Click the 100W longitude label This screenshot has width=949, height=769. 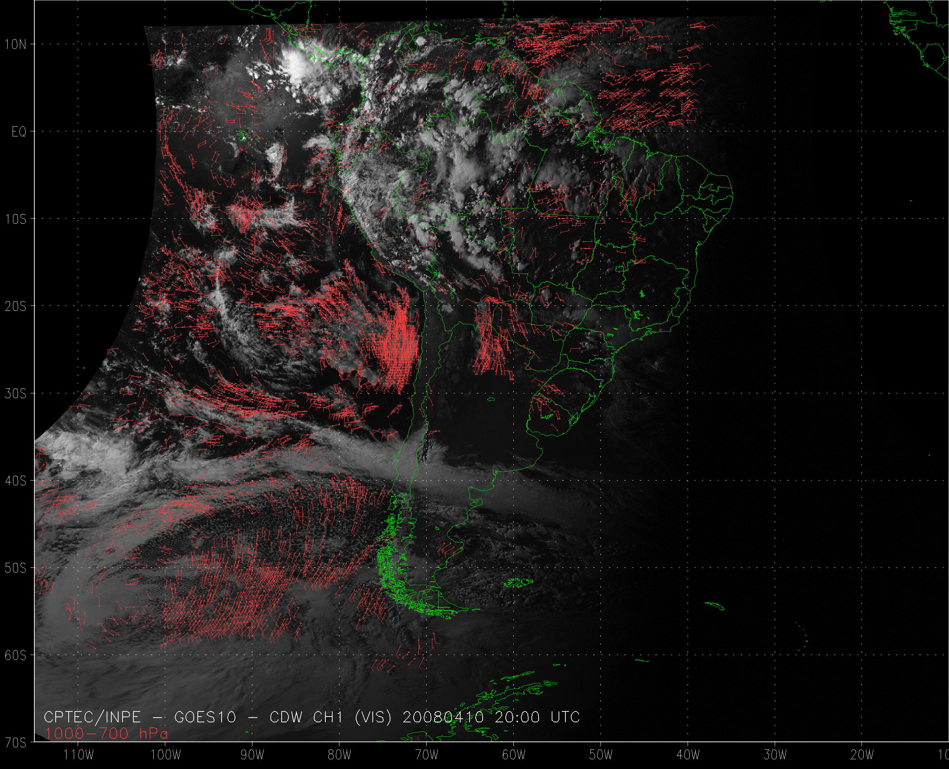[x=166, y=755]
